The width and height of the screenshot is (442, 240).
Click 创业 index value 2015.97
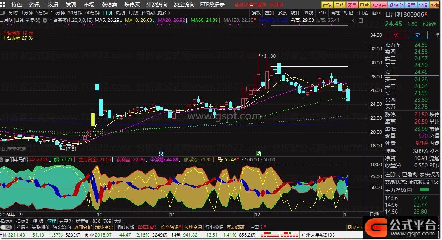pos(103,235)
